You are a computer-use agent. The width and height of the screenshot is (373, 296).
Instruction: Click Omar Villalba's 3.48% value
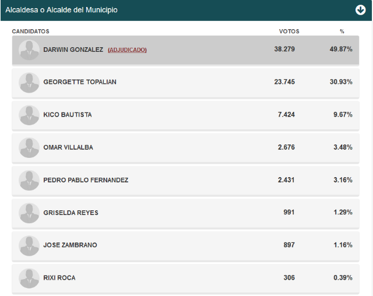pyautogui.click(x=343, y=147)
